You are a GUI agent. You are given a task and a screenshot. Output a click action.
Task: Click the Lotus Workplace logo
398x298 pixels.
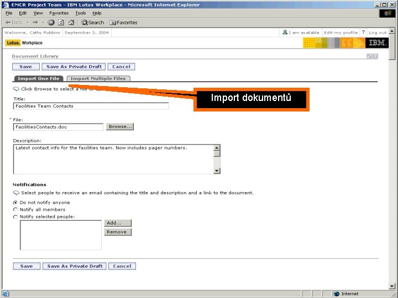click(x=24, y=43)
